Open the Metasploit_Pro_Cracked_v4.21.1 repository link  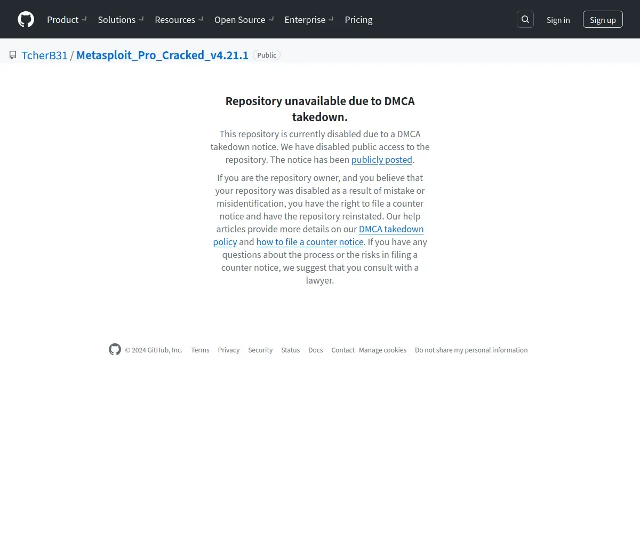[x=162, y=55]
